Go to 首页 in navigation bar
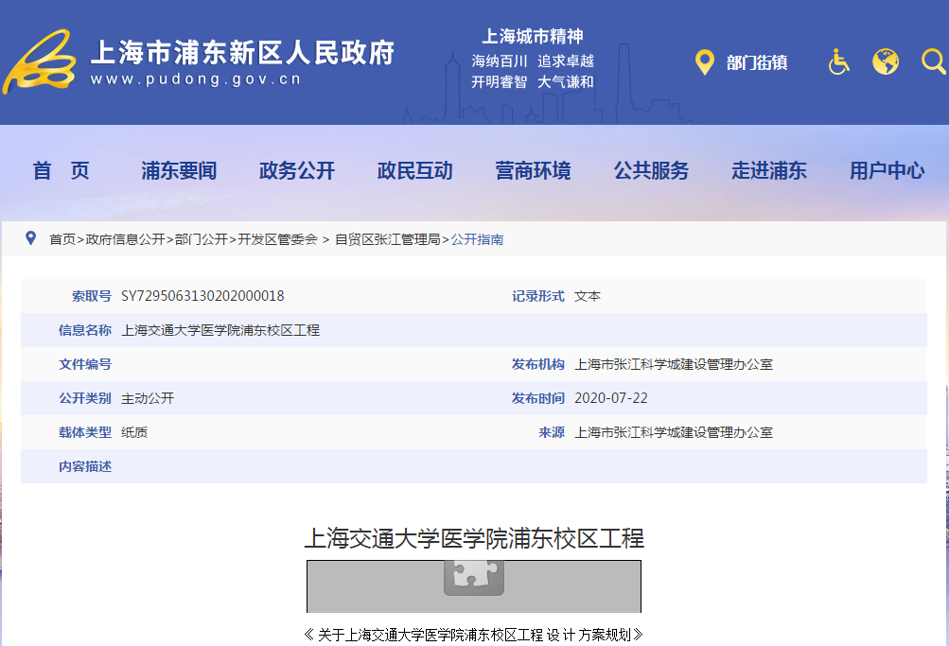Image resolution: width=949 pixels, height=646 pixels. click(x=61, y=170)
